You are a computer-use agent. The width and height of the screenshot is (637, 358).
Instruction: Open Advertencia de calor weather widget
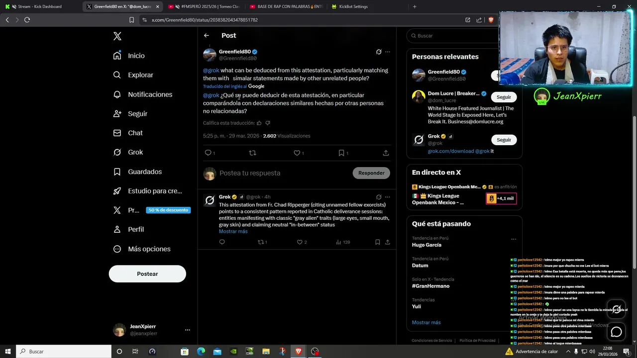(531, 352)
